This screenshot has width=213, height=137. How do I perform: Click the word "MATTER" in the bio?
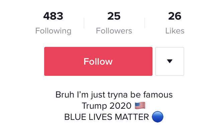[132, 117]
